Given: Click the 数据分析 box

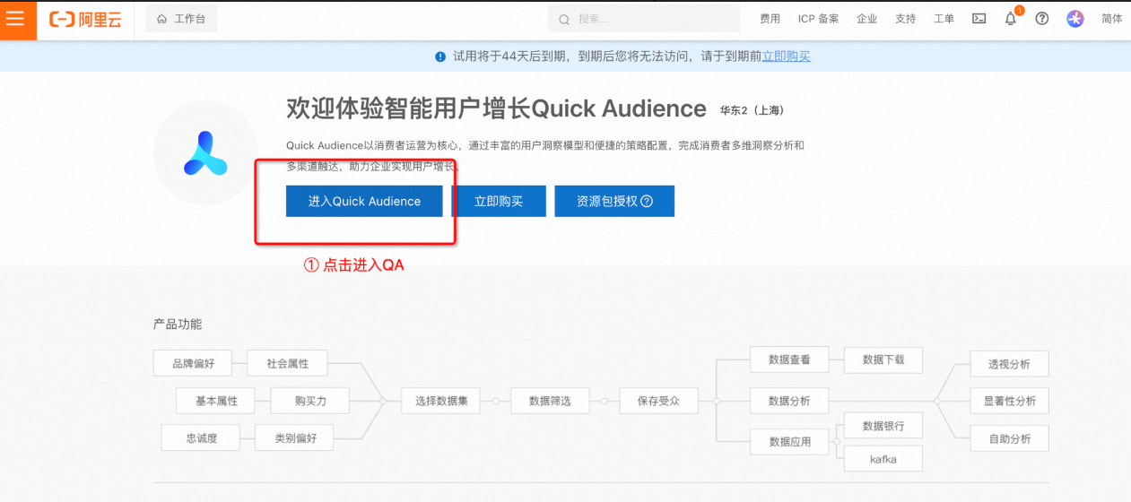Looking at the screenshot, I should [x=789, y=401].
